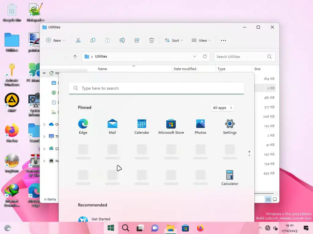The width and height of the screenshot is (313, 234).
Task: Click the pinned apps page indicator dots
Action: (249, 154)
